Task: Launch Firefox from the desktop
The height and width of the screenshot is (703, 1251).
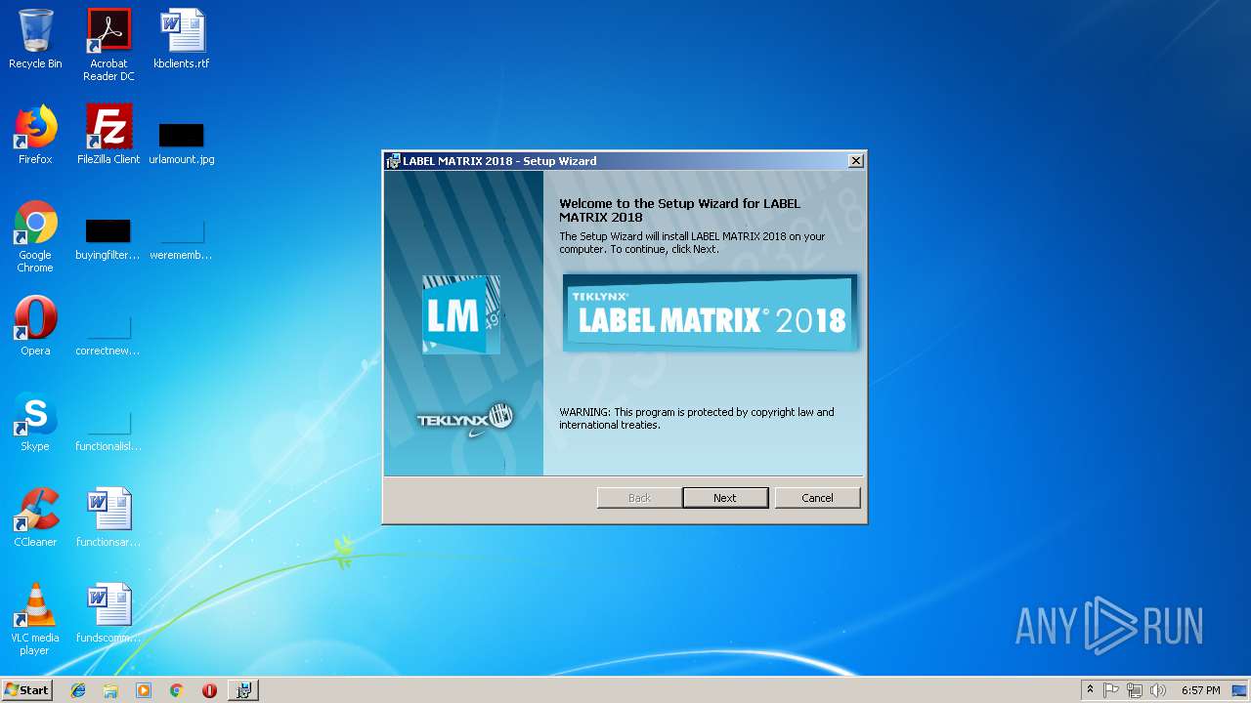Action: pyautogui.click(x=35, y=136)
